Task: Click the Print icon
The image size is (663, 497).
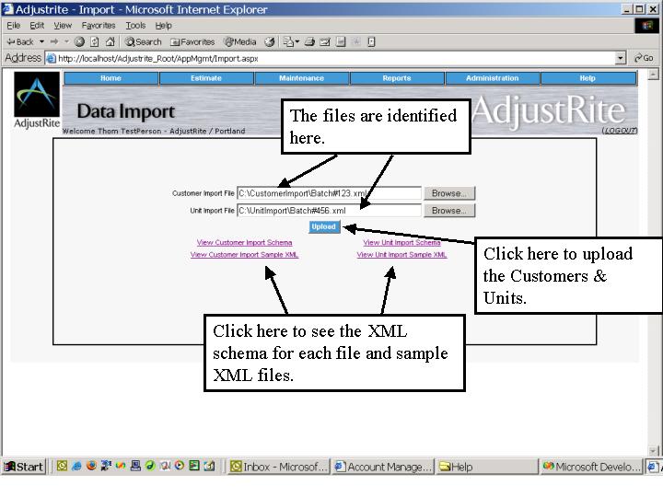Action: [x=309, y=41]
